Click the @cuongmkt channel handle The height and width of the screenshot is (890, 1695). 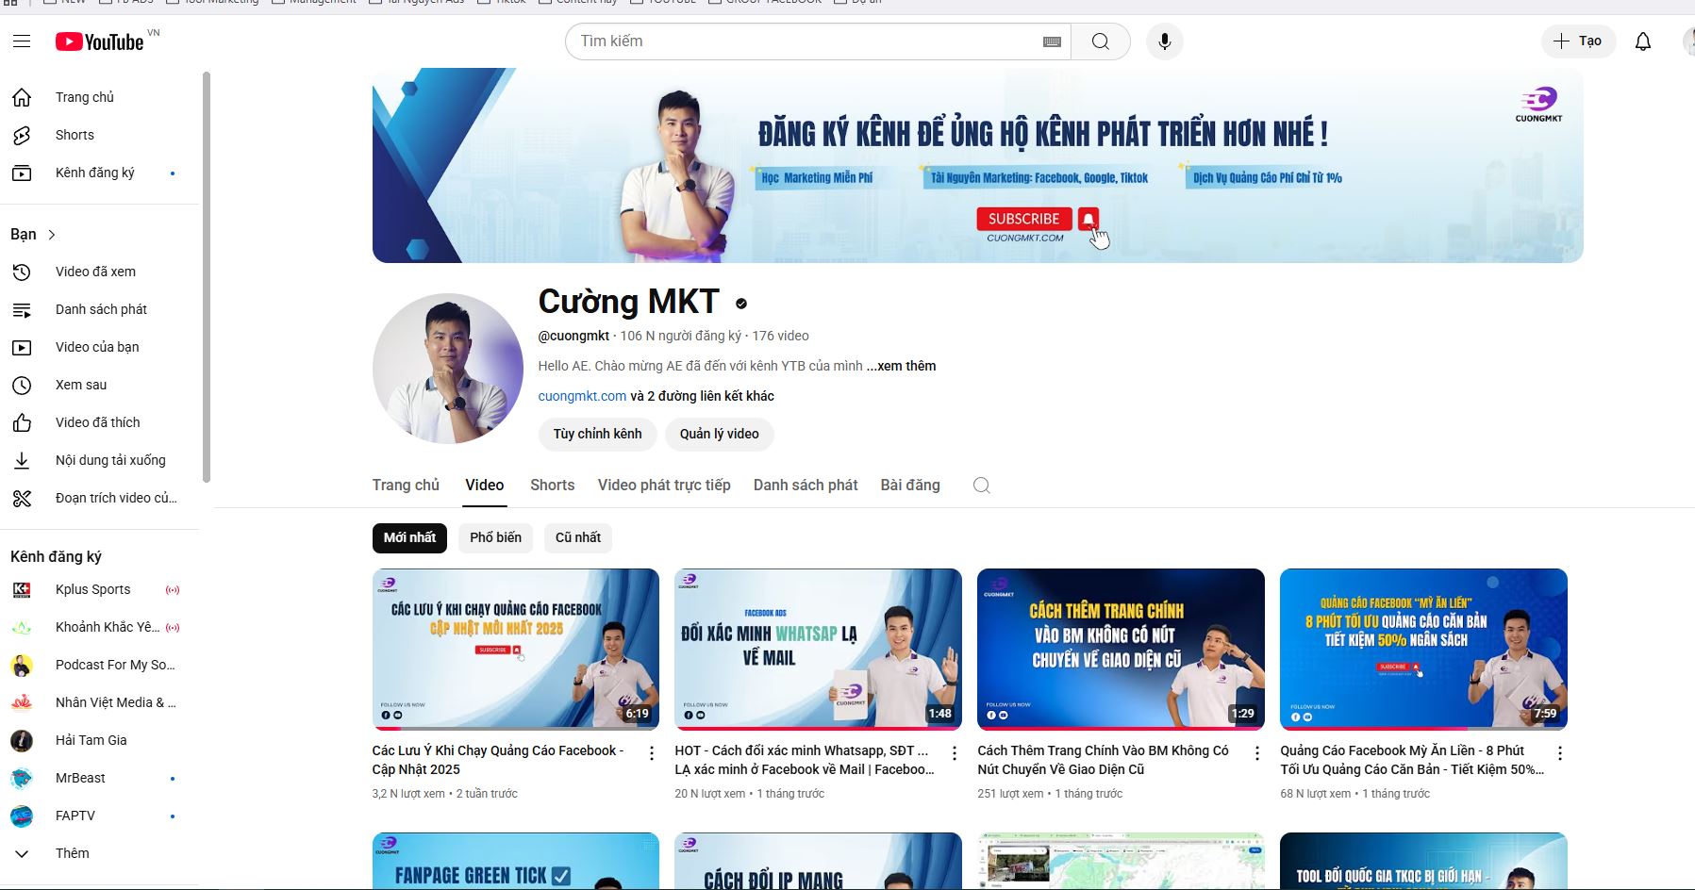[573, 336]
